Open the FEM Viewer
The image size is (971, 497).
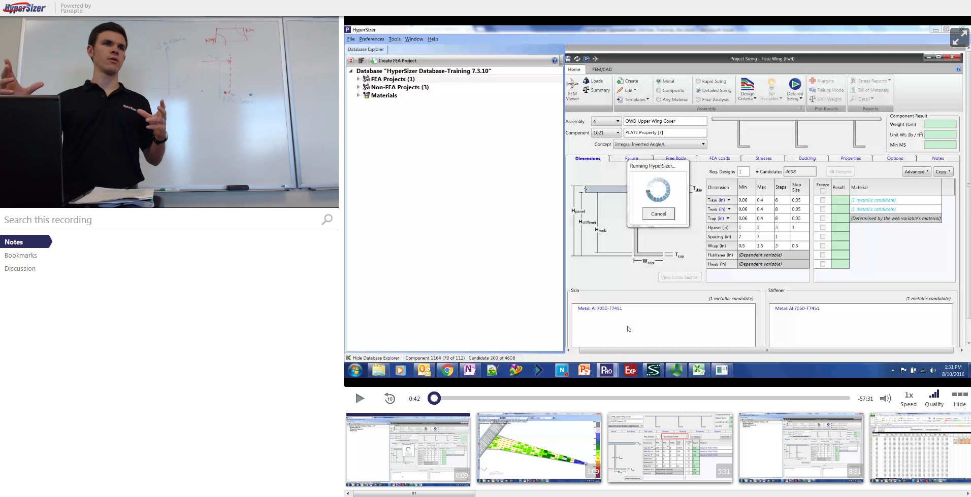click(572, 89)
